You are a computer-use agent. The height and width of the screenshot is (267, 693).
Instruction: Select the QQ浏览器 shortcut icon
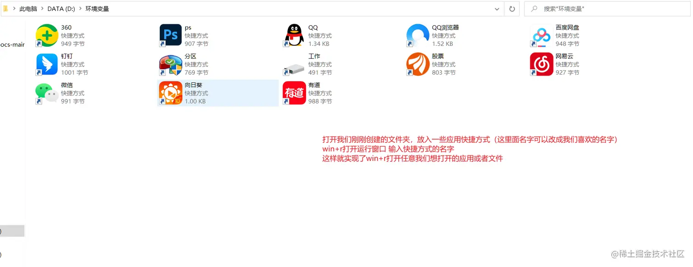click(x=418, y=36)
